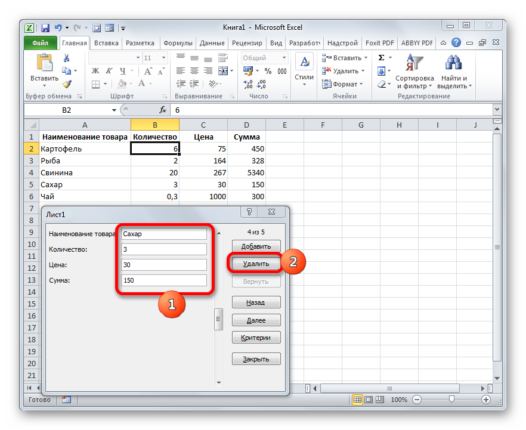Viewport: 526px width, 430px height.
Task: Click the Cut scissors icon
Action: (67, 58)
